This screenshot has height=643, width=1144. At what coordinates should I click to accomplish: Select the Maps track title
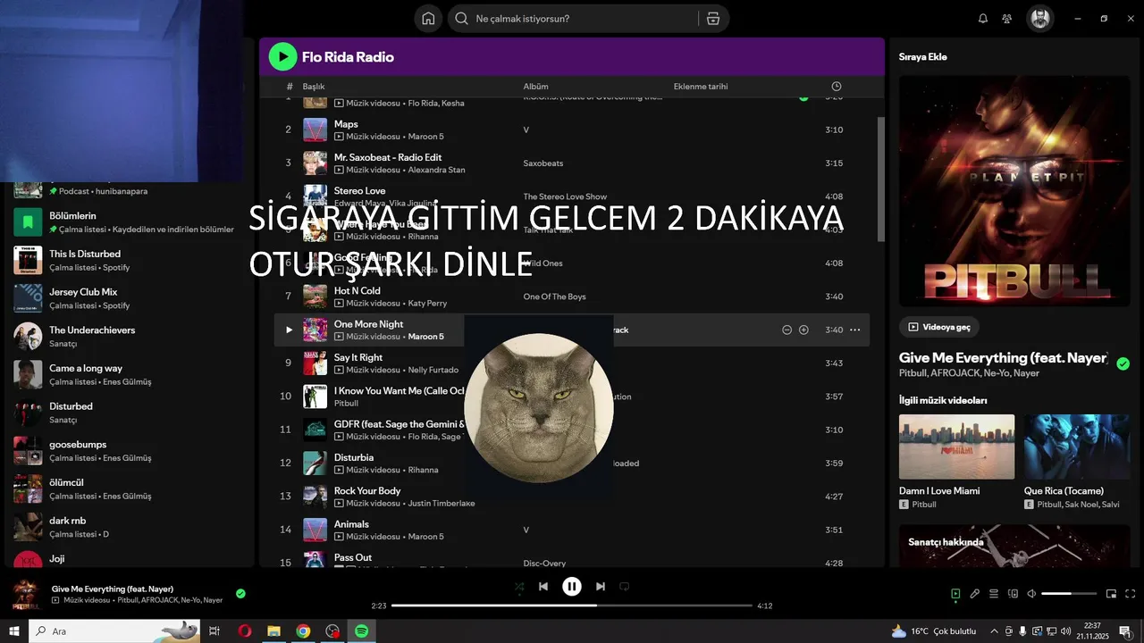[346, 124]
